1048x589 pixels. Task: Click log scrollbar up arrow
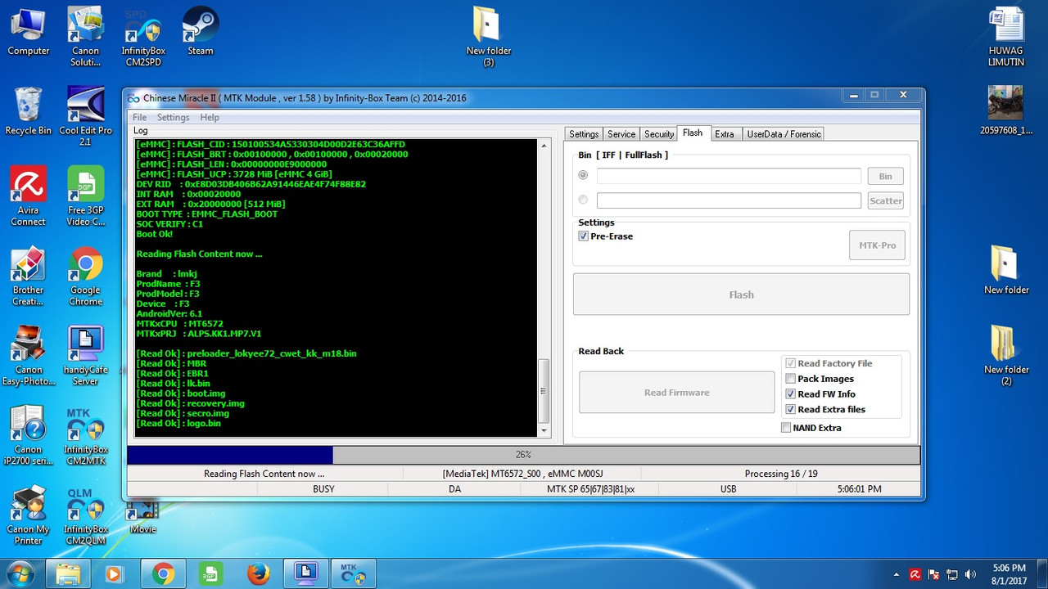544,146
